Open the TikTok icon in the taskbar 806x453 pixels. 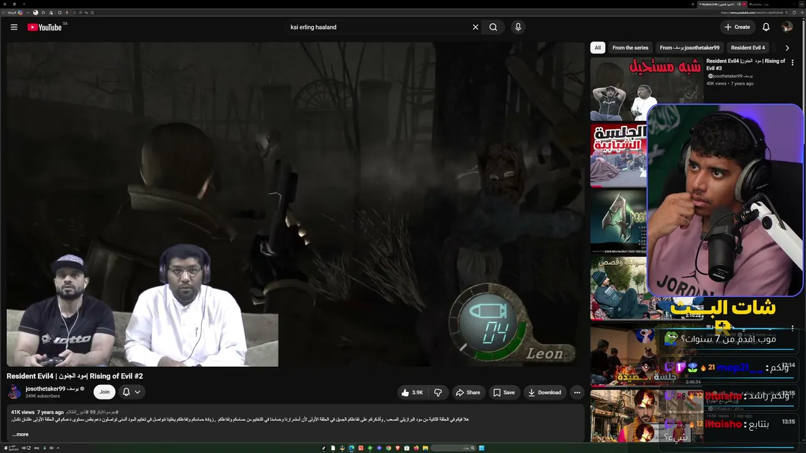(x=323, y=448)
